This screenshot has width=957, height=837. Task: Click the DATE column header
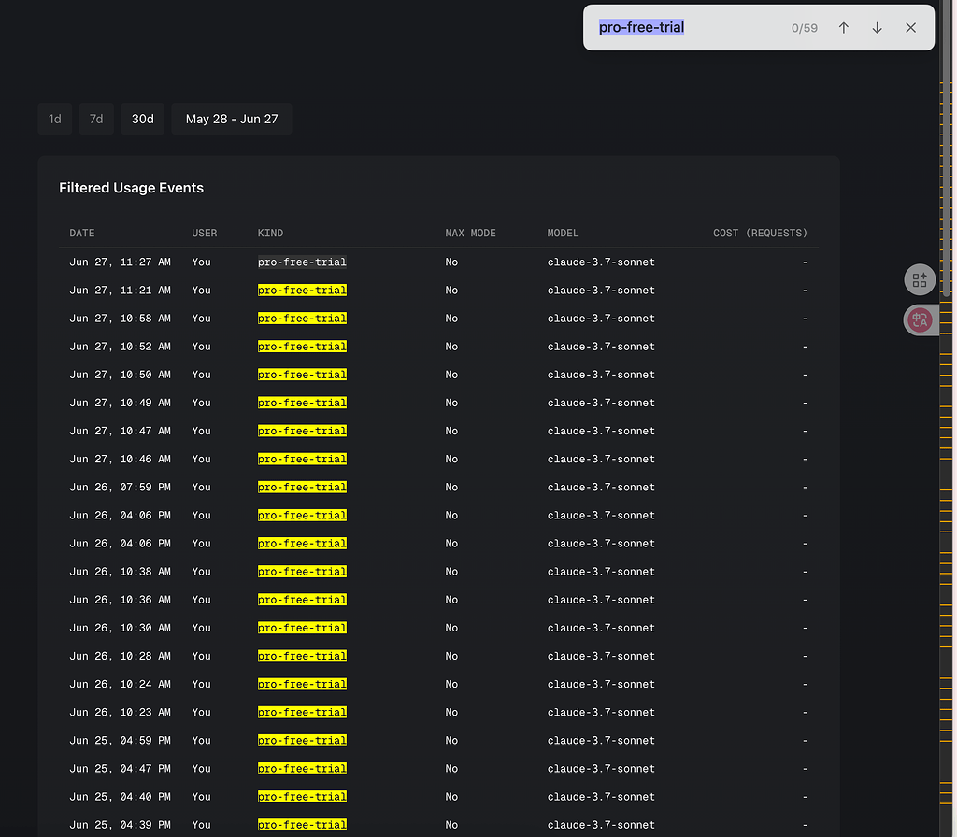pos(82,233)
